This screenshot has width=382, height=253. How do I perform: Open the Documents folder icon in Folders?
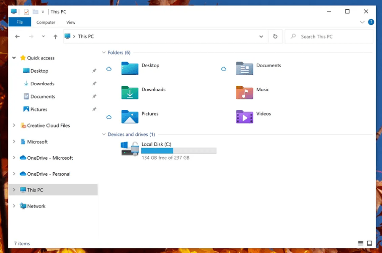tap(244, 68)
